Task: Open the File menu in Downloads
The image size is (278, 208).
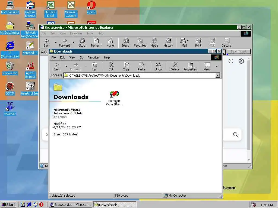Action: click(53, 57)
